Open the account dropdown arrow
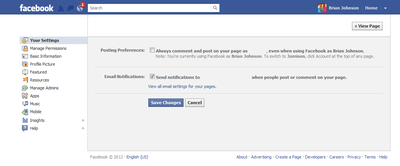This screenshot has width=400, height=166. click(x=385, y=8)
